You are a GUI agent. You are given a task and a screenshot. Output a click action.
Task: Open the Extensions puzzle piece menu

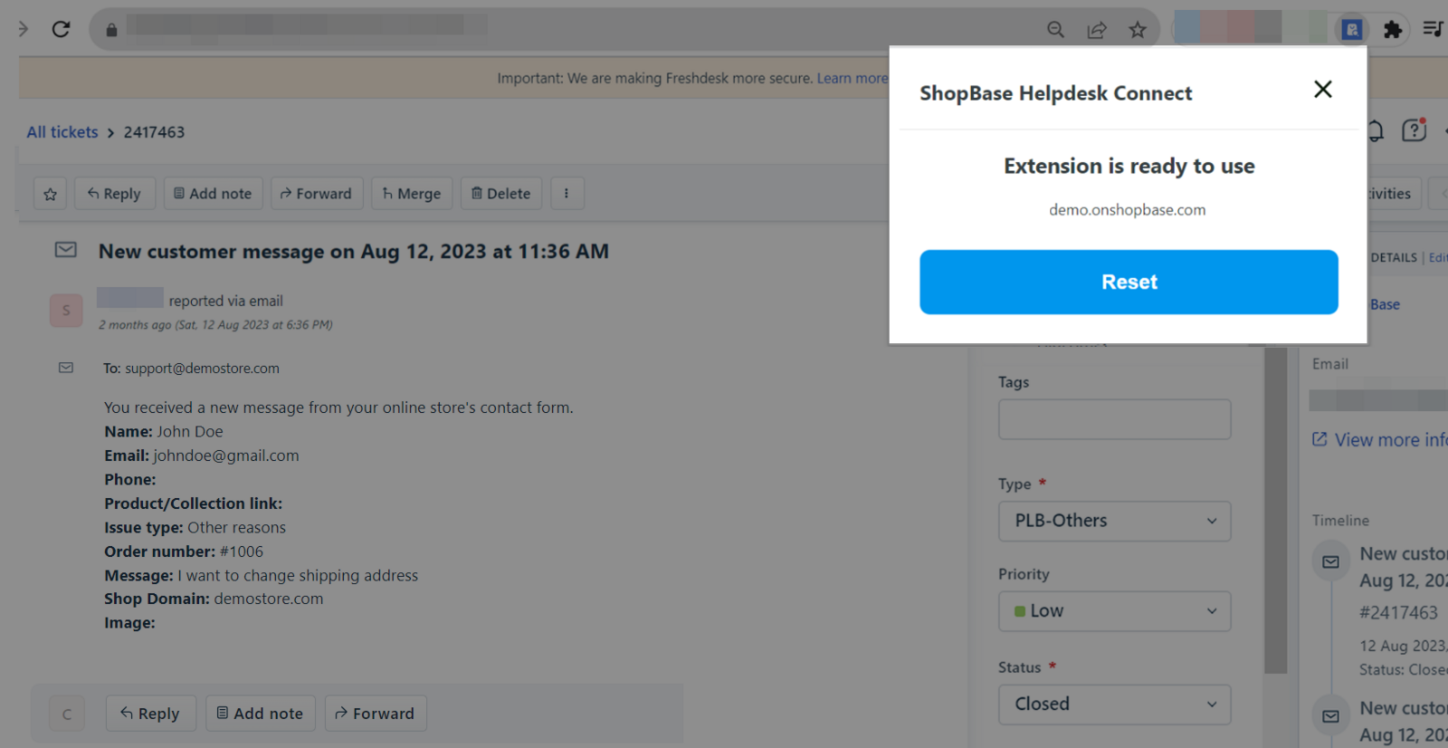pyautogui.click(x=1393, y=30)
